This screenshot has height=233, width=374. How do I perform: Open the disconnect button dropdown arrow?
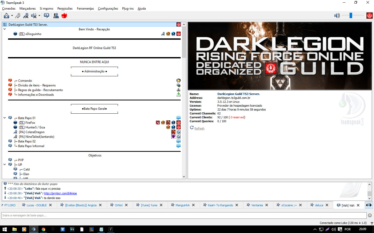[12, 16]
